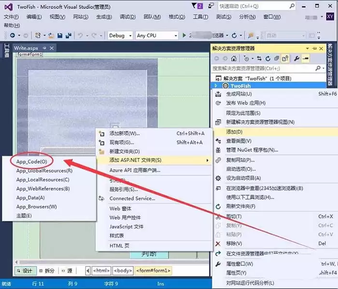Image resolution: width=338 pixels, height=289 pixels.
Task: Click the Save All toolbar icon
Action: pyautogui.click(x=69, y=36)
